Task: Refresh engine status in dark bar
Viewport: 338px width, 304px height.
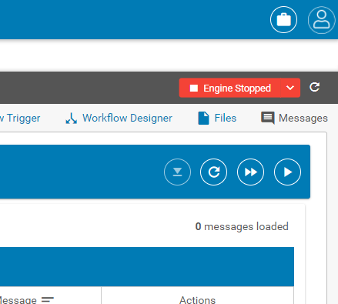Action: [x=314, y=87]
